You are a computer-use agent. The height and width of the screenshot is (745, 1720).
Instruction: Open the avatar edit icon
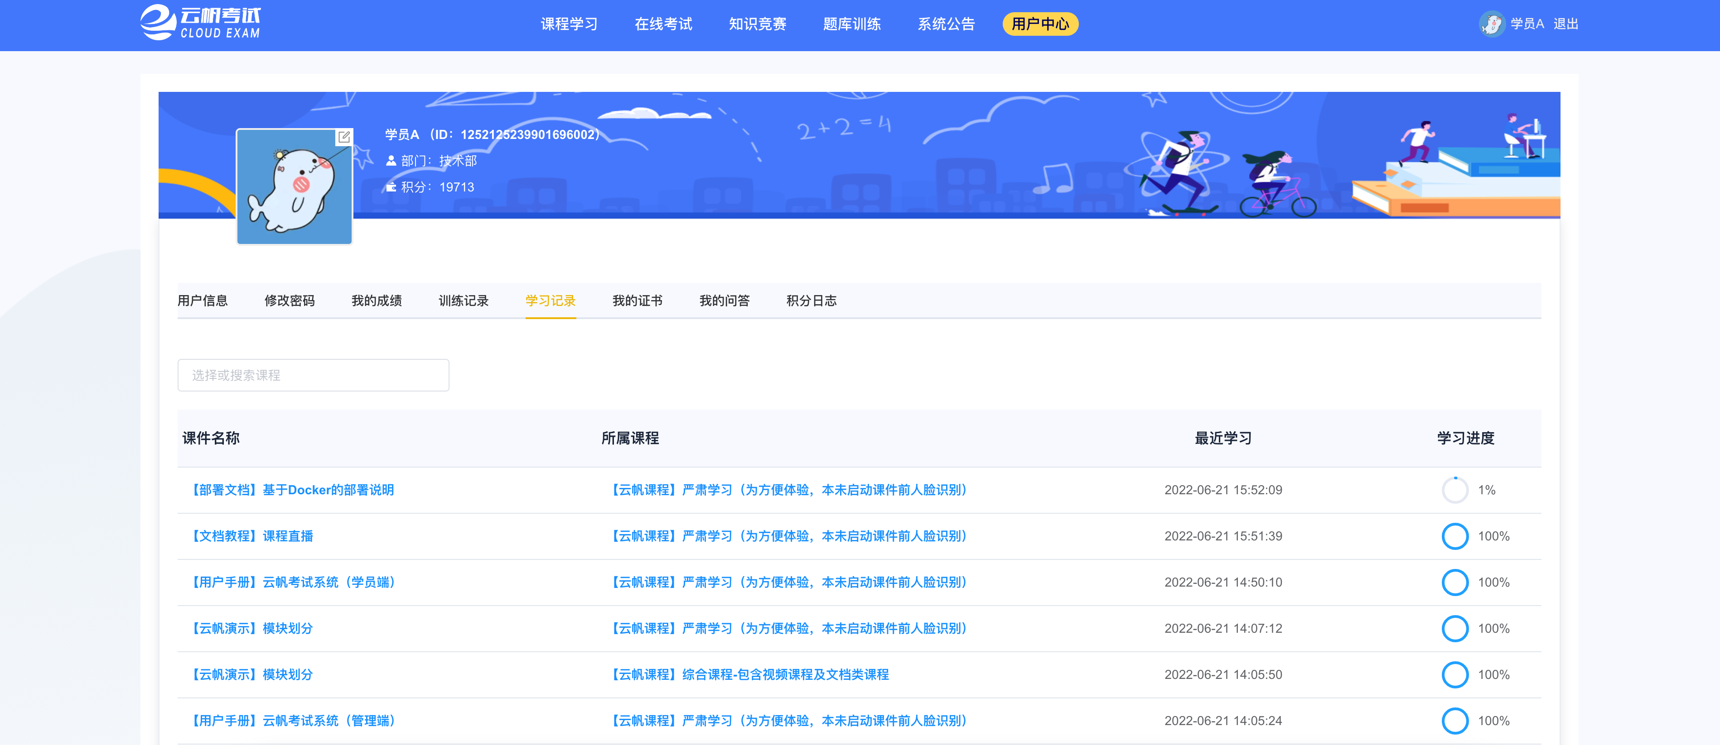pos(344,137)
